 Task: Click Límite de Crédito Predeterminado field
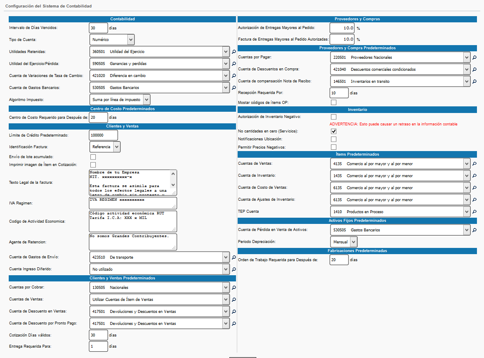(x=103, y=135)
